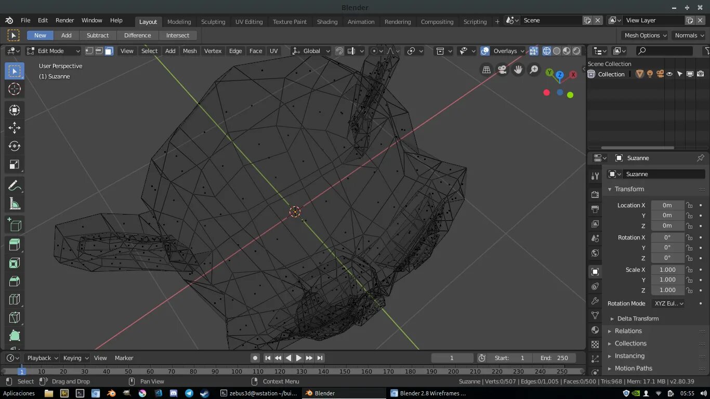The width and height of the screenshot is (710, 399).
Task: Switch to the Sculpting workspace tab
Action: click(x=213, y=22)
